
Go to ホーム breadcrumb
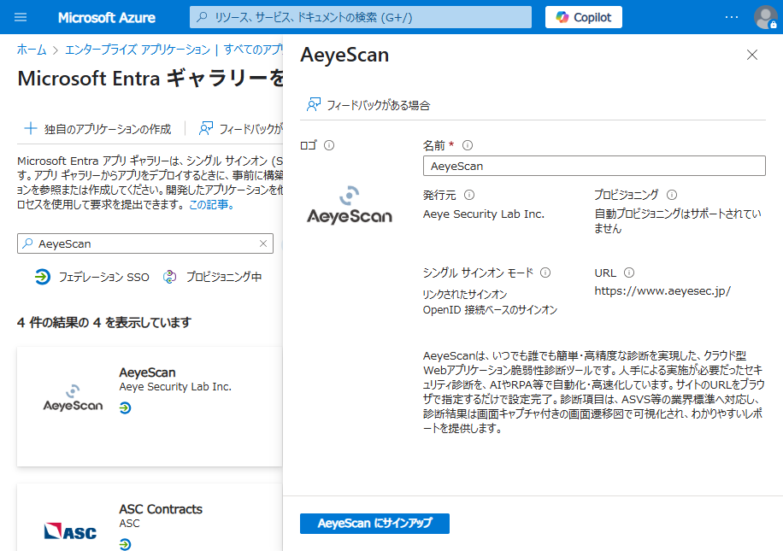coord(32,50)
